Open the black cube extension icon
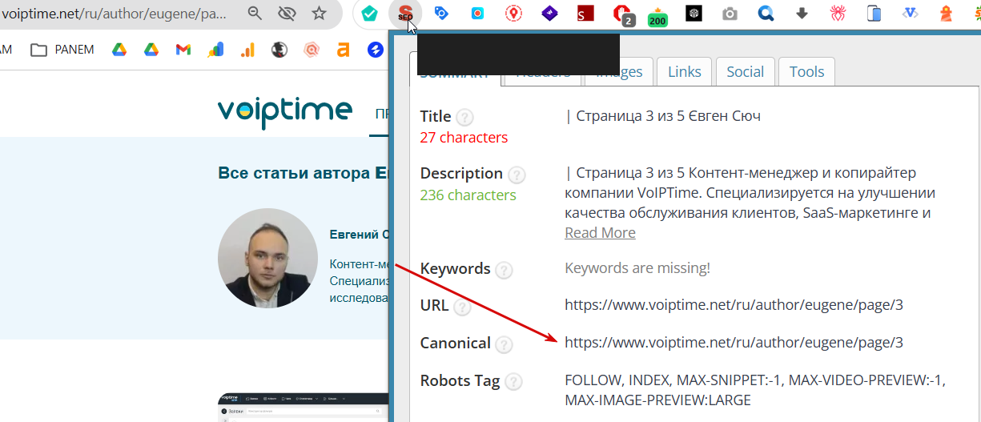The width and height of the screenshot is (981, 422). click(694, 13)
